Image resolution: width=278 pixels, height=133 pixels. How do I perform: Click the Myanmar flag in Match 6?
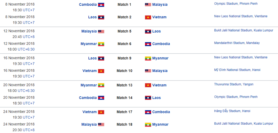point(101,44)
